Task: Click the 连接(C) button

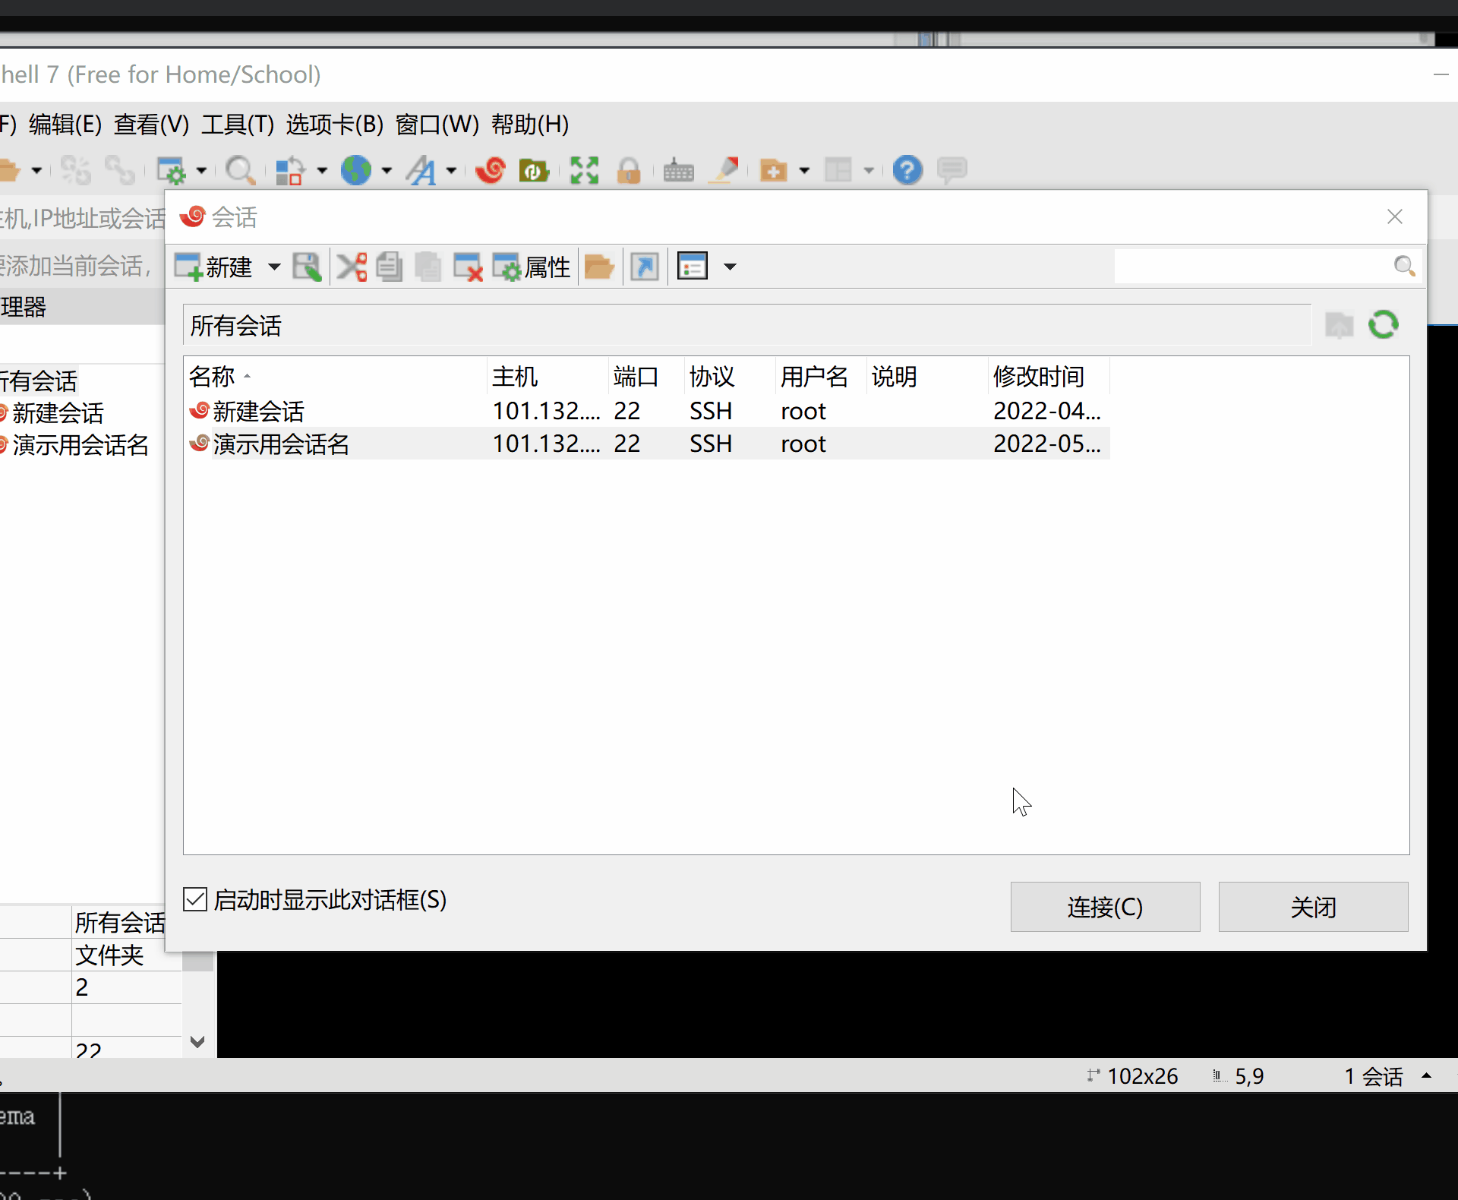Action: point(1105,907)
